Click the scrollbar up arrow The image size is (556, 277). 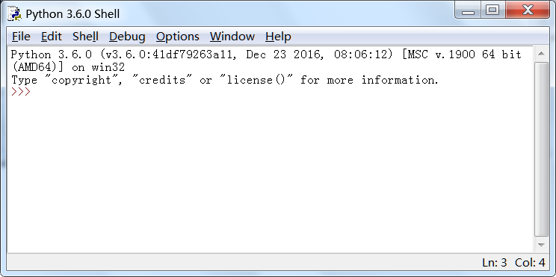pyautogui.click(x=541, y=54)
